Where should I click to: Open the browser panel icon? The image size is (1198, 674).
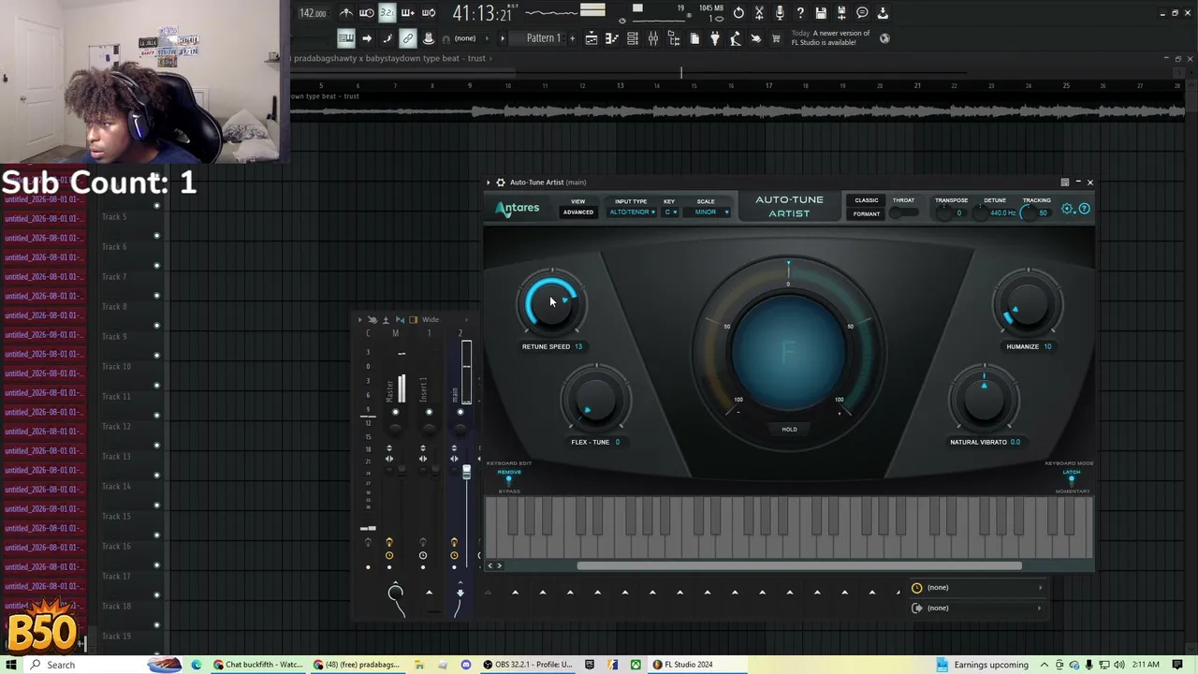(674, 38)
